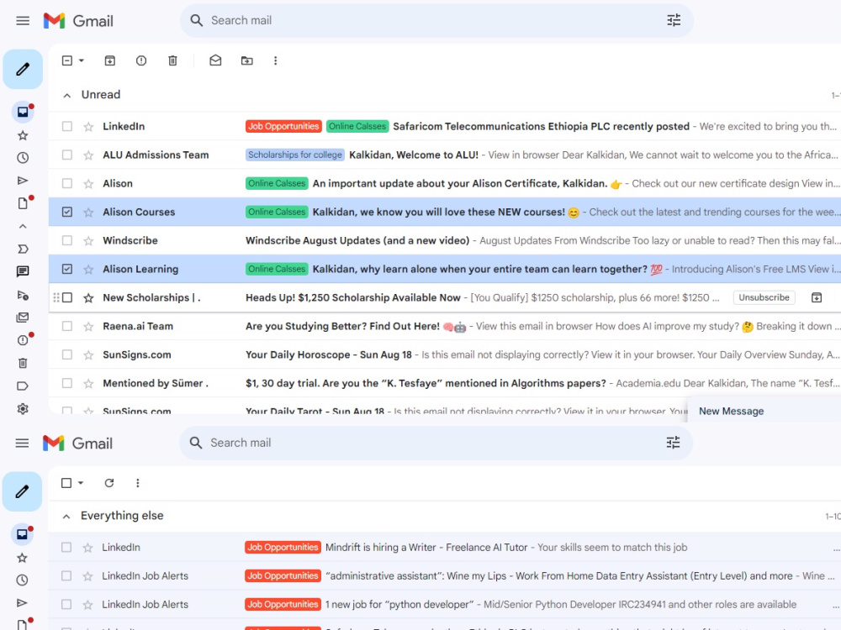Viewport: 841px width, 630px height.
Task: Collapse the sidebar Less chevron in top window
Action: pyautogui.click(x=23, y=226)
